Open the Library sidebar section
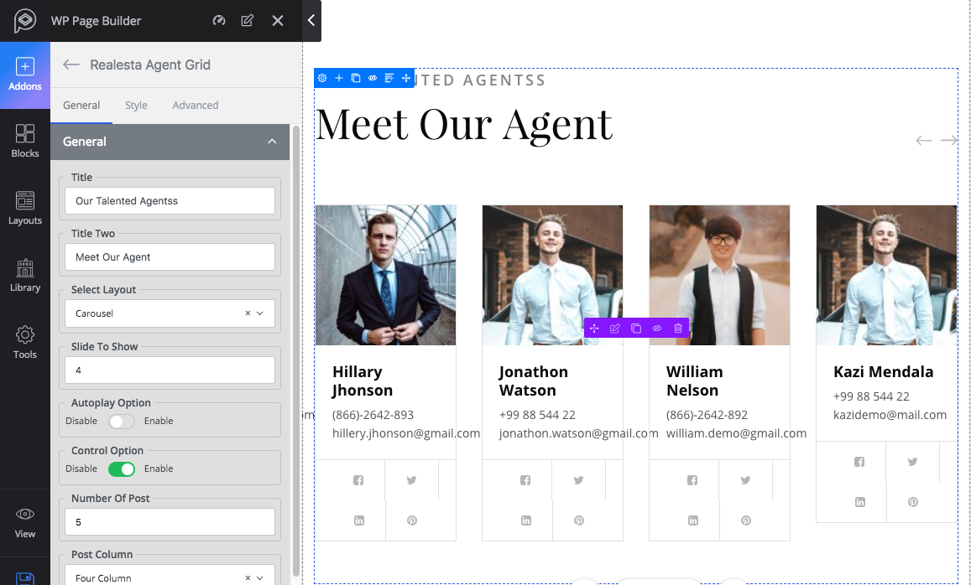This screenshot has height=585, width=971. tap(25, 276)
